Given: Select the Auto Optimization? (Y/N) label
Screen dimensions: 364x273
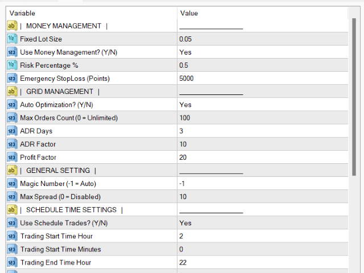Looking at the screenshot, I should point(56,105).
